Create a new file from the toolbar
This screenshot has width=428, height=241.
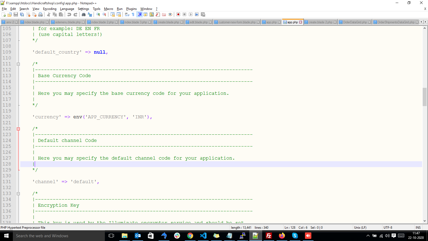3,14
